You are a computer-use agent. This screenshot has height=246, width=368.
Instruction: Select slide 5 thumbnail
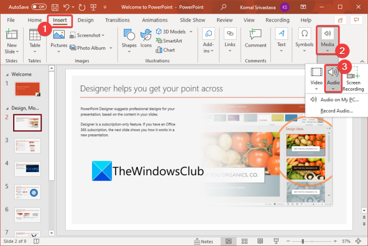point(27,192)
